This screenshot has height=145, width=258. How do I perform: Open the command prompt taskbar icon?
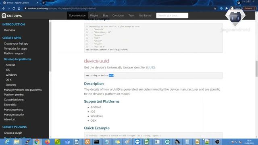pos(97,142)
